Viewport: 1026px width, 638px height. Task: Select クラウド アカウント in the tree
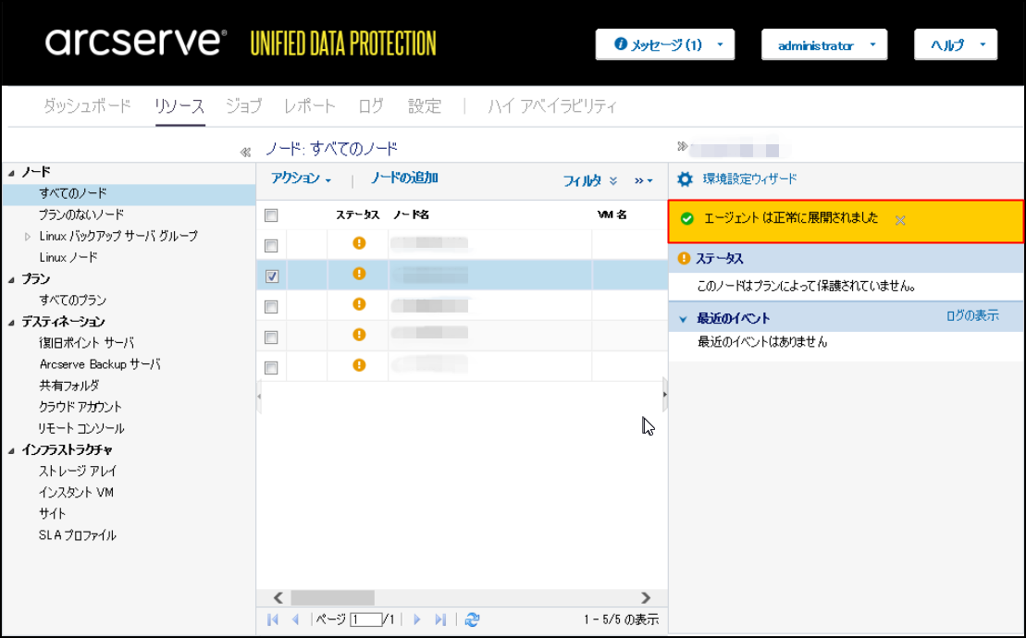point(80,407)
